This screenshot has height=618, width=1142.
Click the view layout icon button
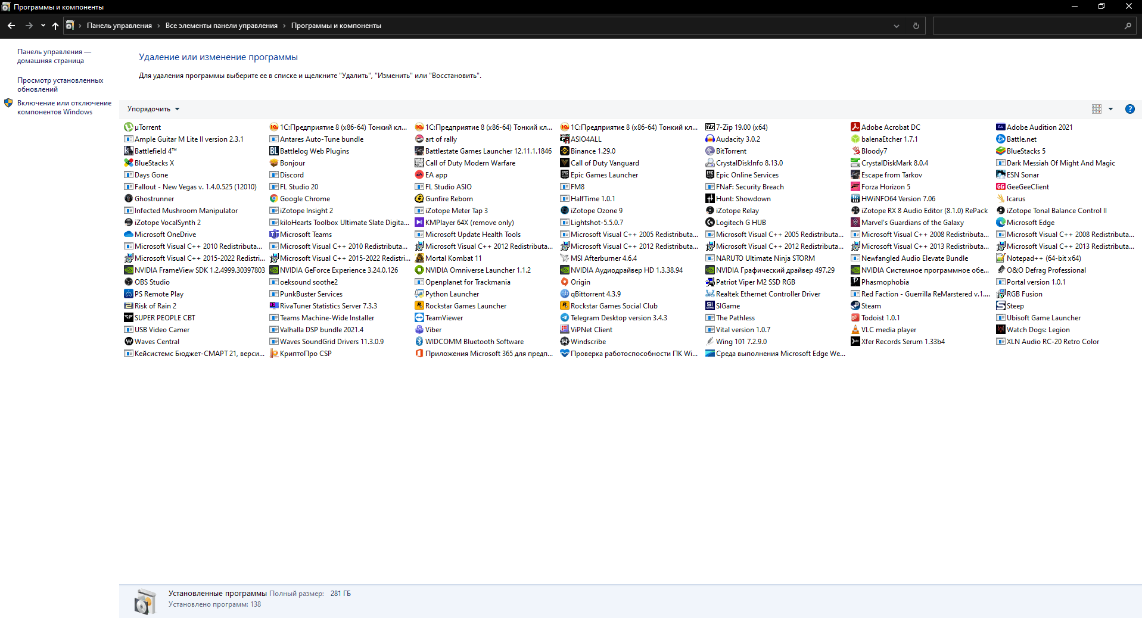point(1096,109)
